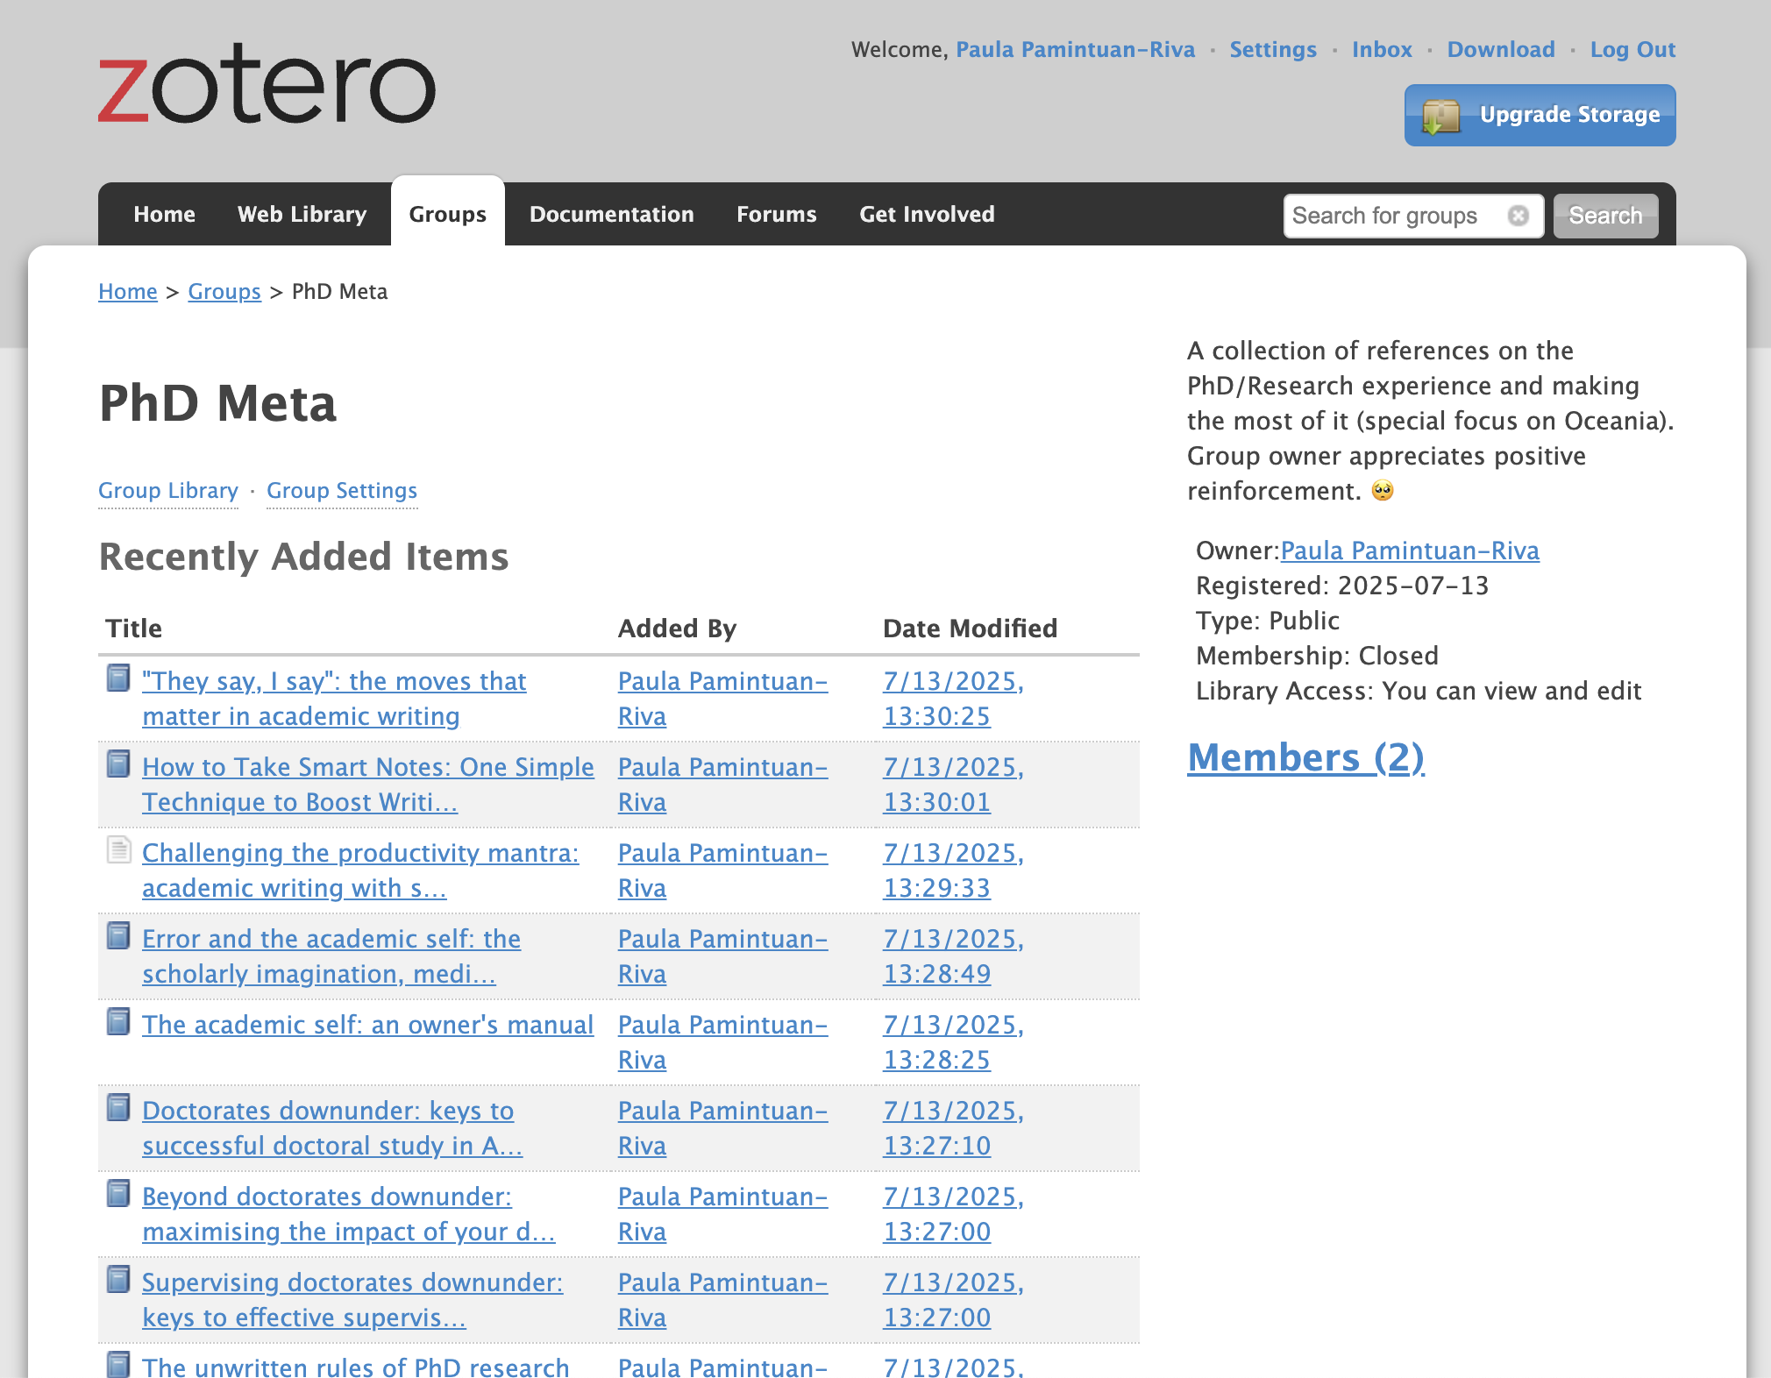Open the Settings link in the header
The width and height of the screenshot is (1771, 1378).
pyautogui.click(x=1273, y=49)
